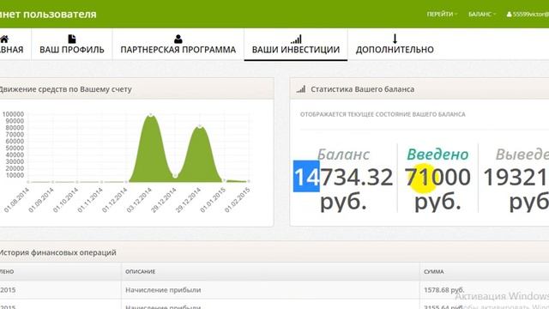This screenshot has width=549, height=309.
Task: Click the Введено label
Action: [x=437, y=154]
